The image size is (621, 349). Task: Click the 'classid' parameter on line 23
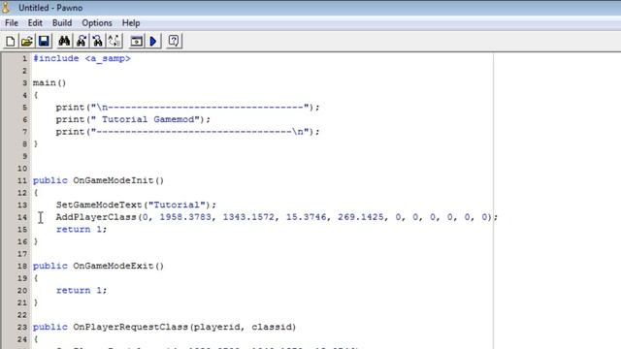tap(271, 328)
